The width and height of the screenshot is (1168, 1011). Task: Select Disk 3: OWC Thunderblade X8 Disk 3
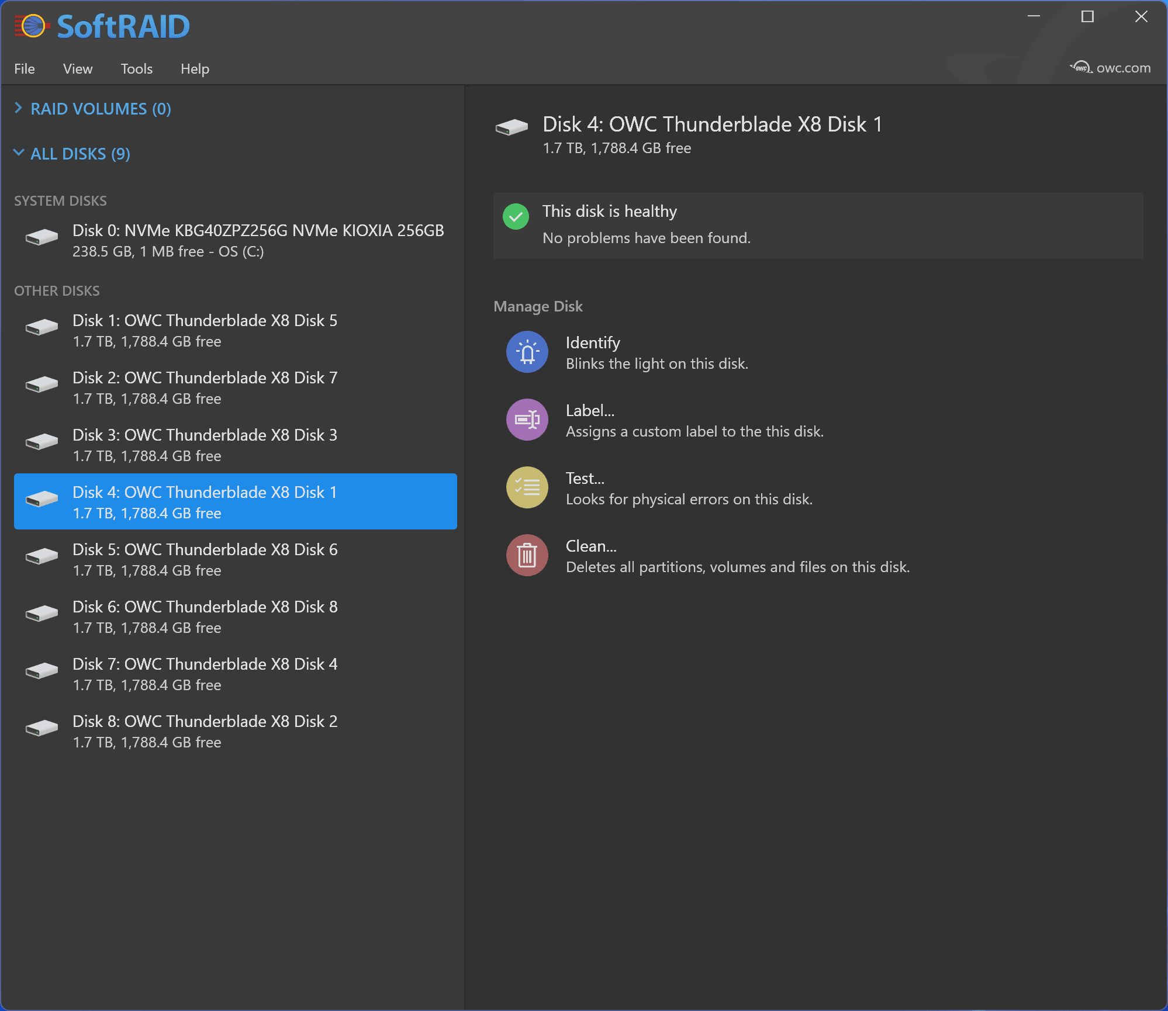click(x=205, y=445)
